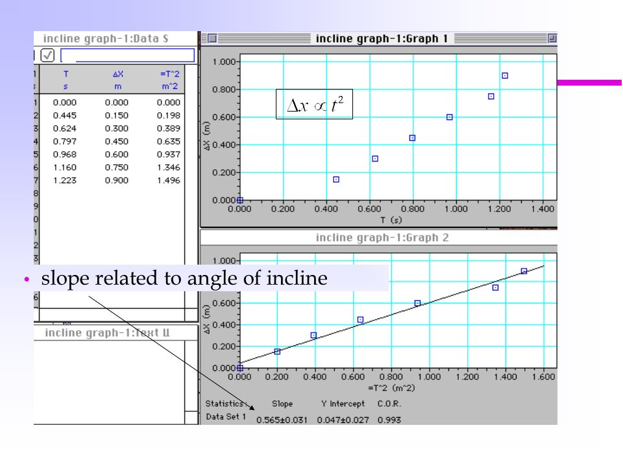Click the intercept value 0.047±0.027
The image size is (623, 467).
(343, 420)
